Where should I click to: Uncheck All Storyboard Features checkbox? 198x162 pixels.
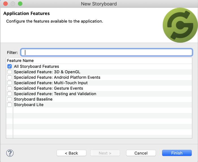click(9, 66)
